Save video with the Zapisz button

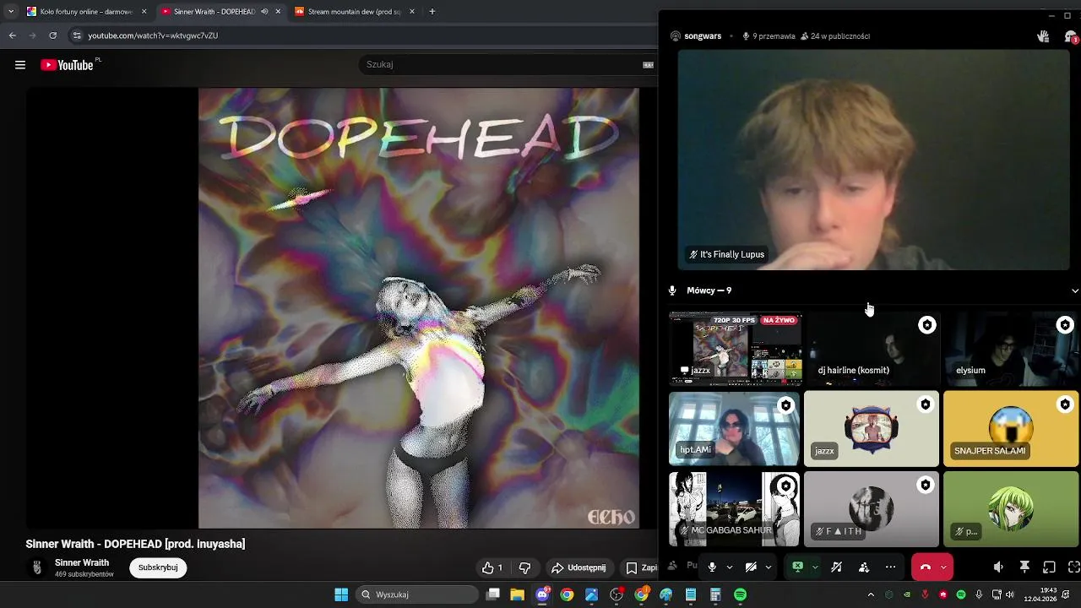pyautogui.click(x=639, y=568)
